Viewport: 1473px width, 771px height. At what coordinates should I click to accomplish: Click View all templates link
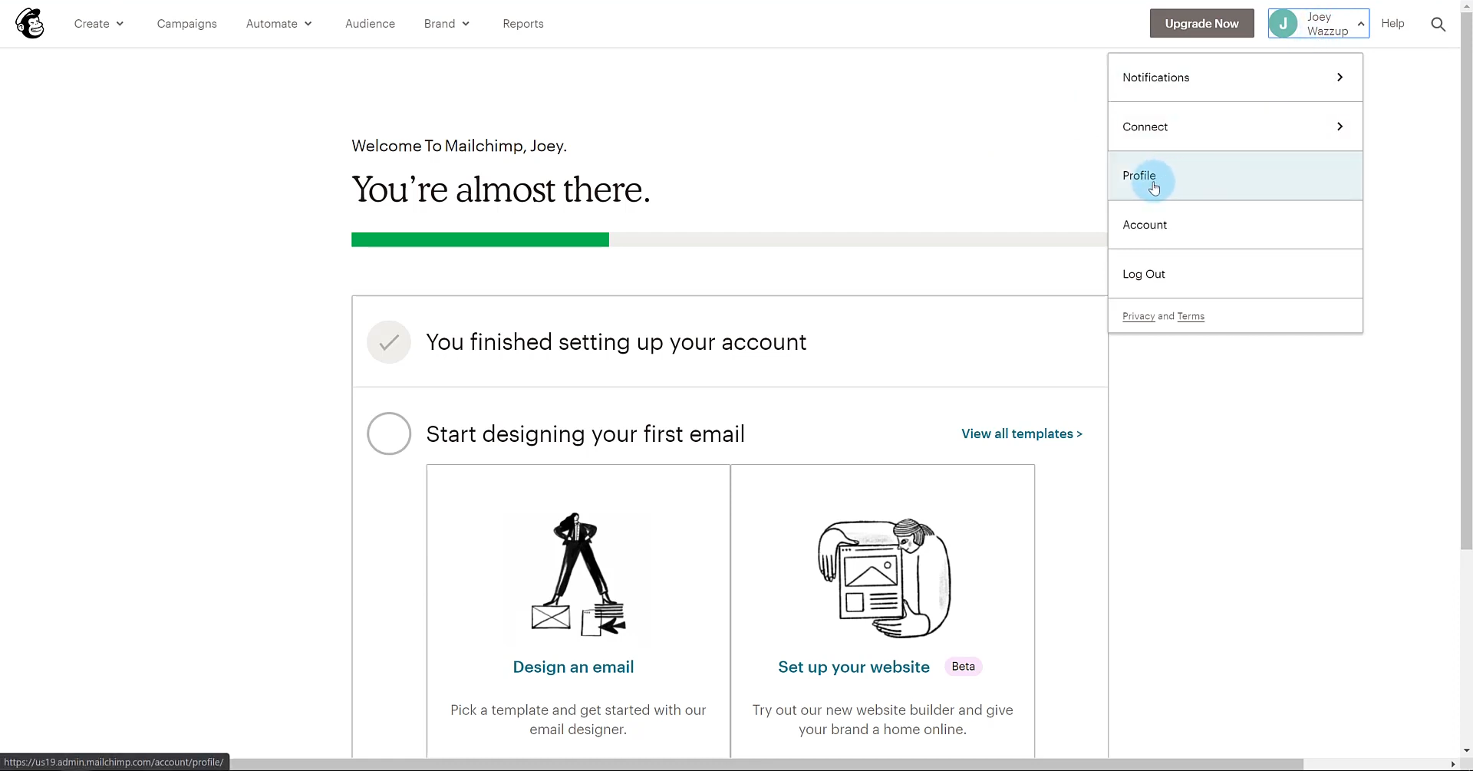1022,434
